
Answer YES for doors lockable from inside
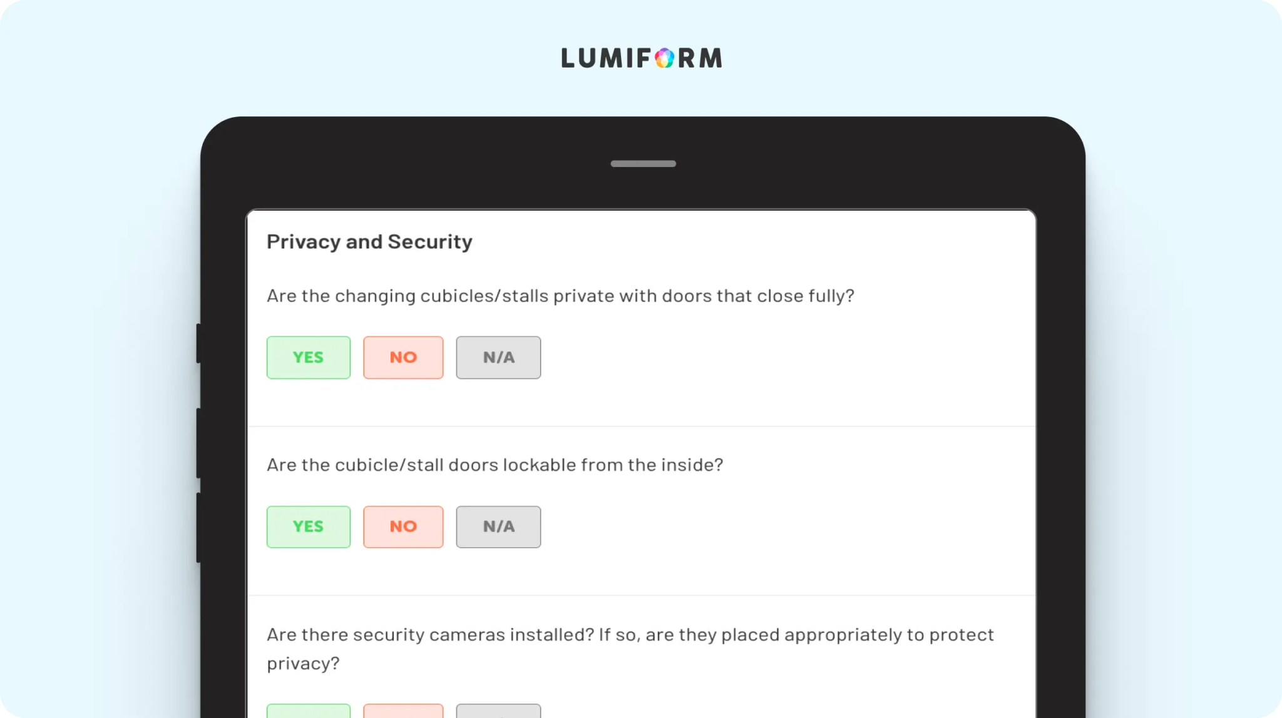tap(309, 527)
